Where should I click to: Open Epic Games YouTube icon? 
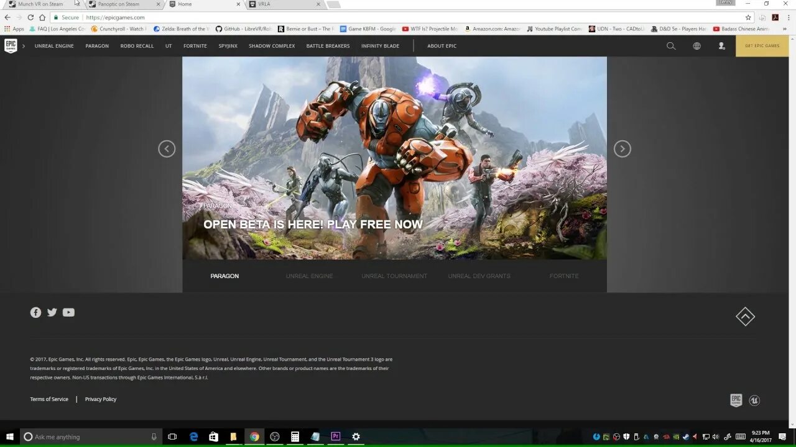[68, 312]
